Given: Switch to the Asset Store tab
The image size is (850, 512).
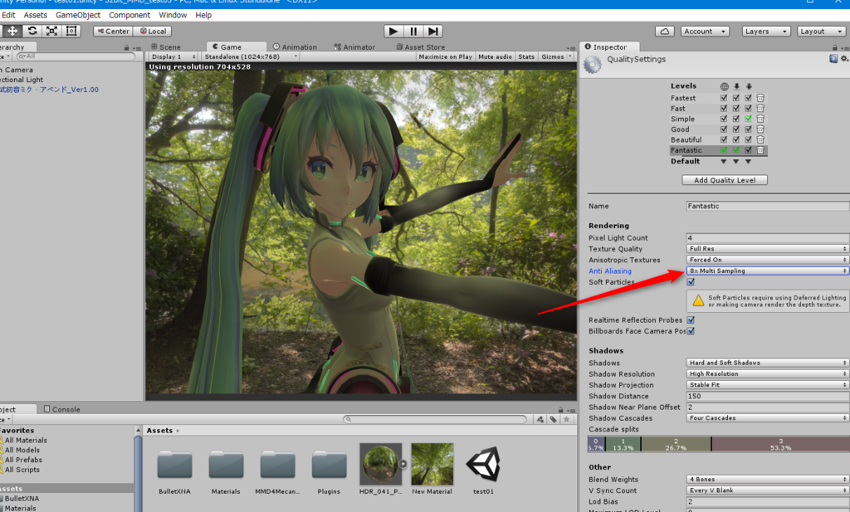Looking at the screenshot, I should [421, 47].
